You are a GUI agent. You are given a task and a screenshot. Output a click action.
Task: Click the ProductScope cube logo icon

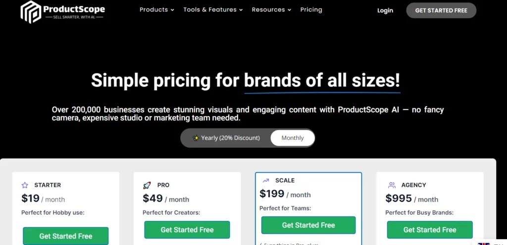click(x=31, y=12)
